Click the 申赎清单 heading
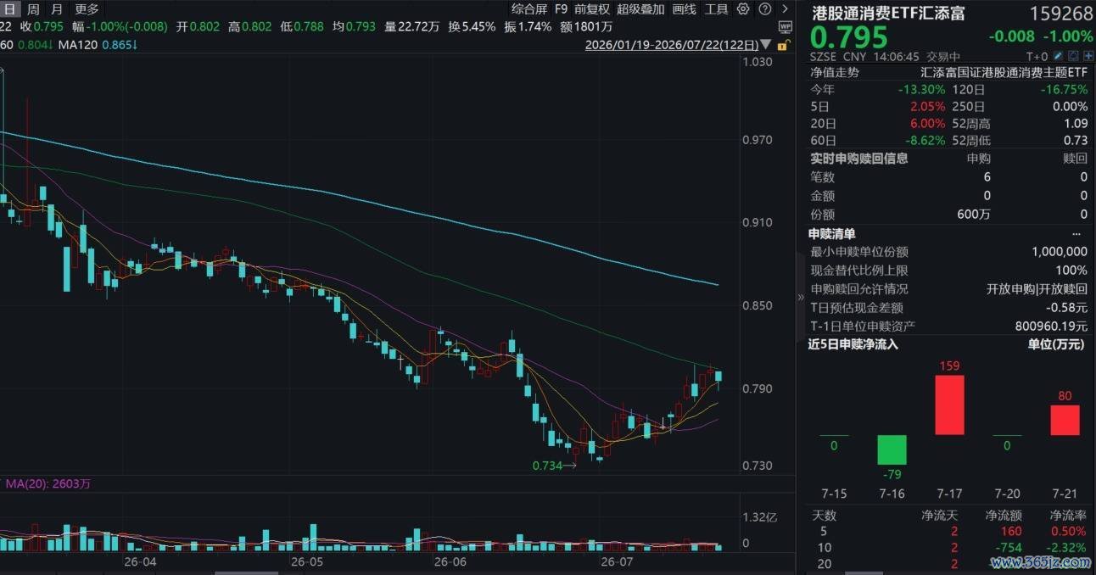The image size is (1096, 575). point(832,234)
